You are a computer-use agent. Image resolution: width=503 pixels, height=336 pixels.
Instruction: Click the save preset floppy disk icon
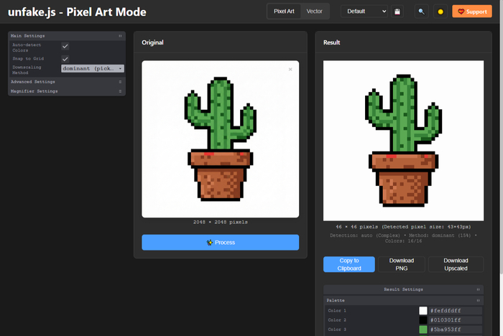click(x=397, y=11)
